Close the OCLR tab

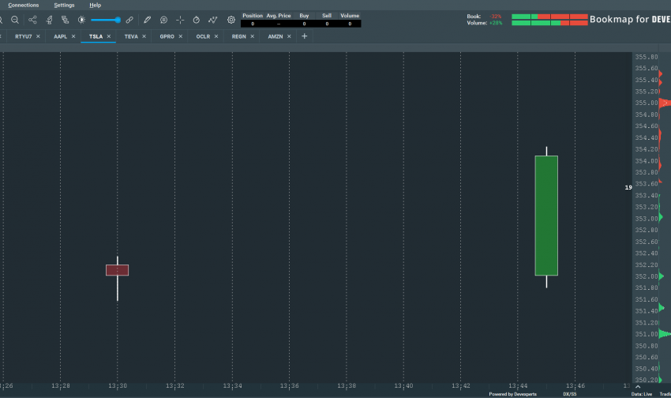(216, 36)
